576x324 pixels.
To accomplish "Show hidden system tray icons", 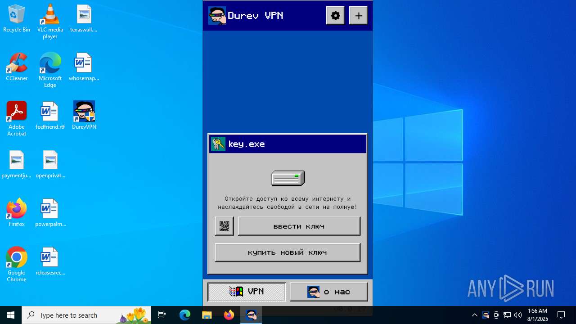I will 474,315.
